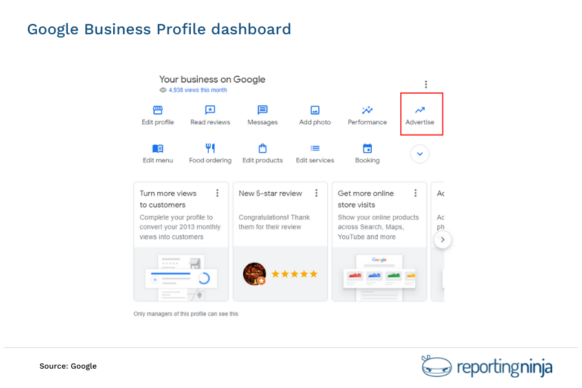The width and height of the screenshot is (582, 388).
Task: Click the Show your online products description
Action: 378,227
